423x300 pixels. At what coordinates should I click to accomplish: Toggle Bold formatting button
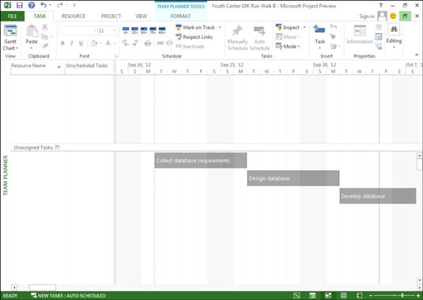point(62,44)
